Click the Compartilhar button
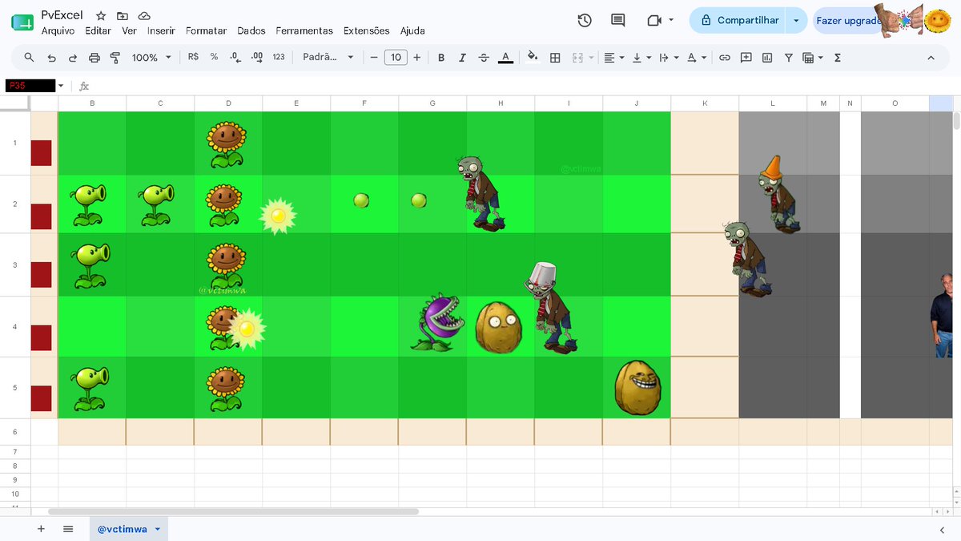The height and width of the screenshot is (541, 961). (x=738, y=21)
